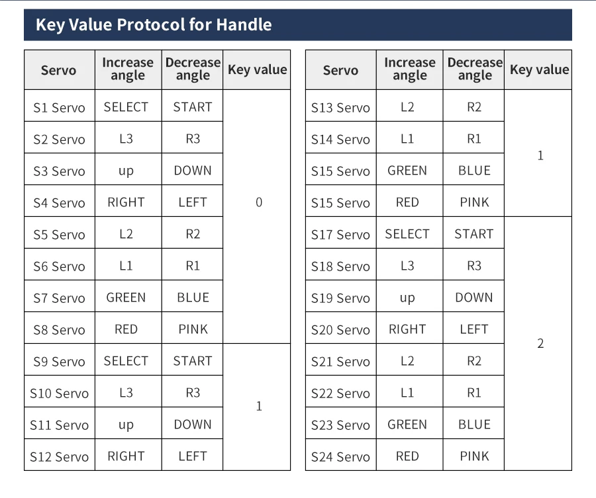
Task: Click the key value 2 cell
Action: tap(540, 343)
